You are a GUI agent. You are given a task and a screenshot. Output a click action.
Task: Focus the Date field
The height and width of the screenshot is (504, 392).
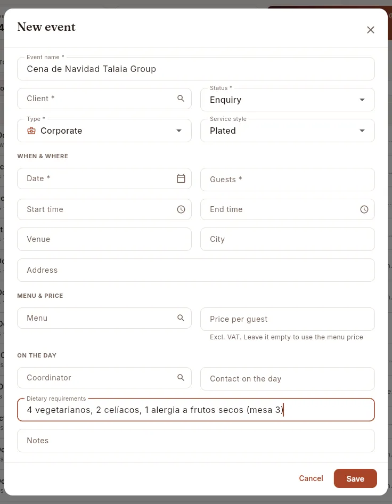click(104, 178)
